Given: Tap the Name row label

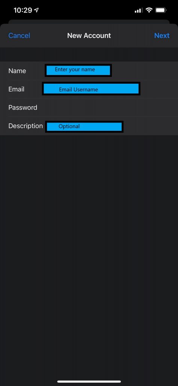Looking at the screenshot, I should (17, 70).
